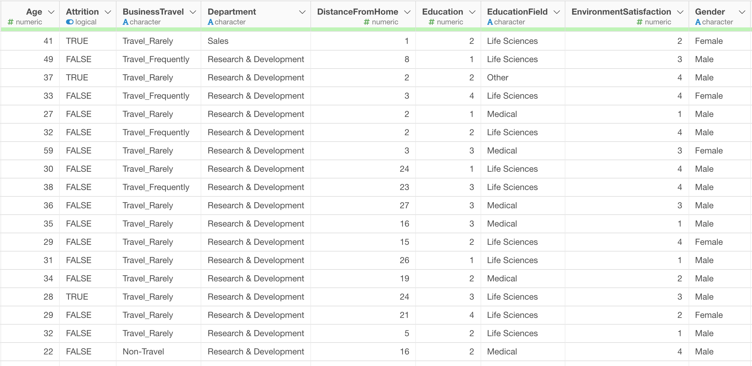Click the DistanceFromHome cell showing 19
The height and width of the screenshot is (366, 752).
363,279
